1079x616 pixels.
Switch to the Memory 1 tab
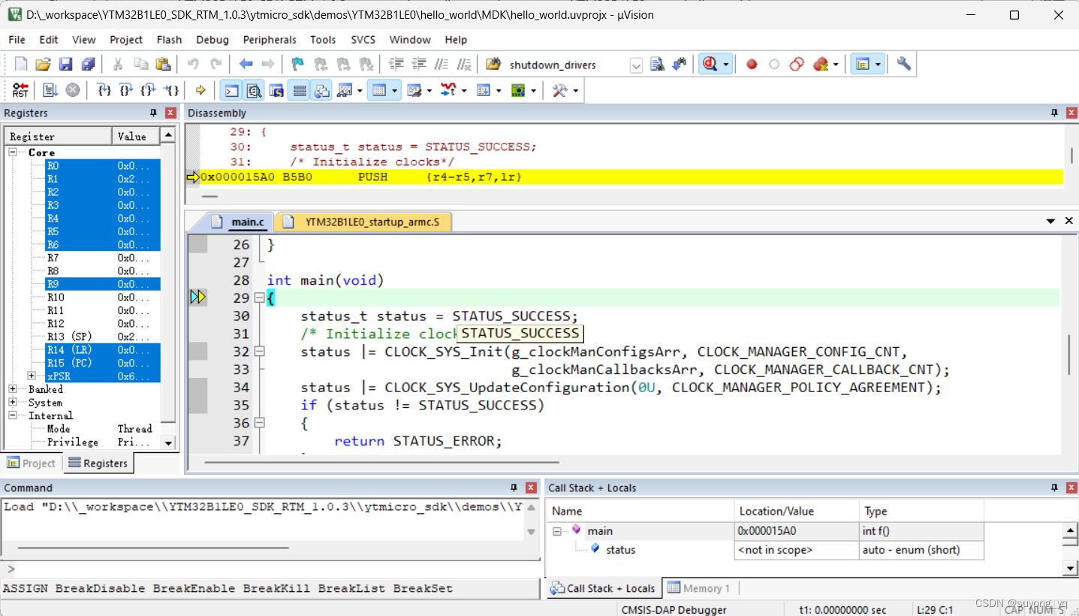point(698,588)
